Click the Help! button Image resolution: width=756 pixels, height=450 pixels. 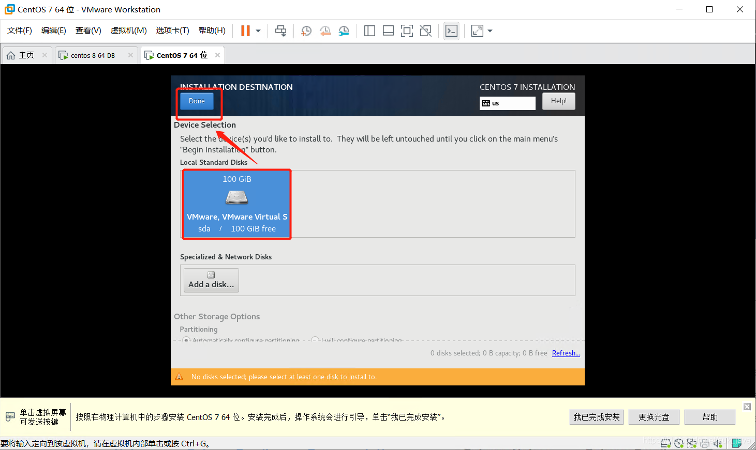[x=558, y=101]
